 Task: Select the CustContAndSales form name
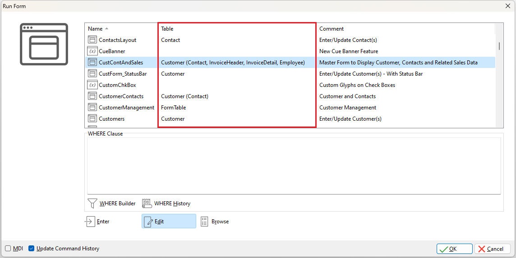(121, 63)
